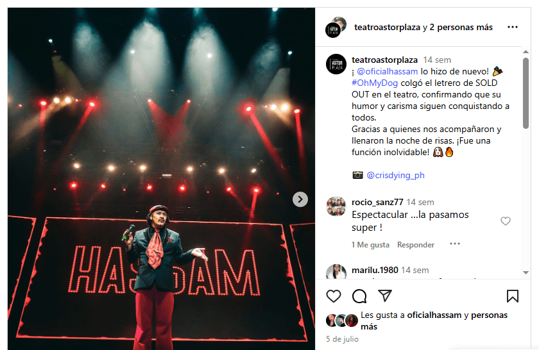Screen dimensions: 539x350
Task: View 1 Me gusta on rocio's comment
Action: click(x=370, y=245)
